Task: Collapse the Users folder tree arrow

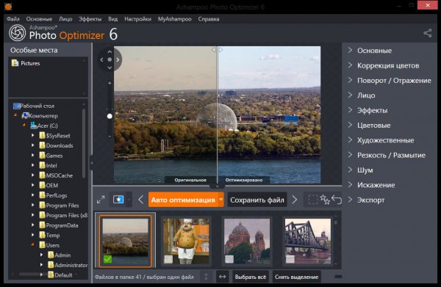Action: [33, 244]
